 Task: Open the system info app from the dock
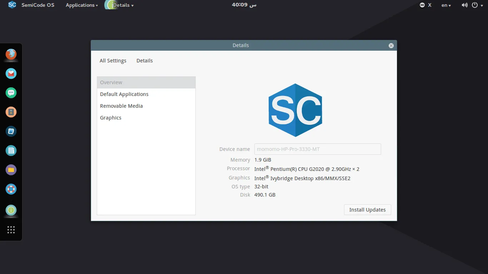pos(11,210)
